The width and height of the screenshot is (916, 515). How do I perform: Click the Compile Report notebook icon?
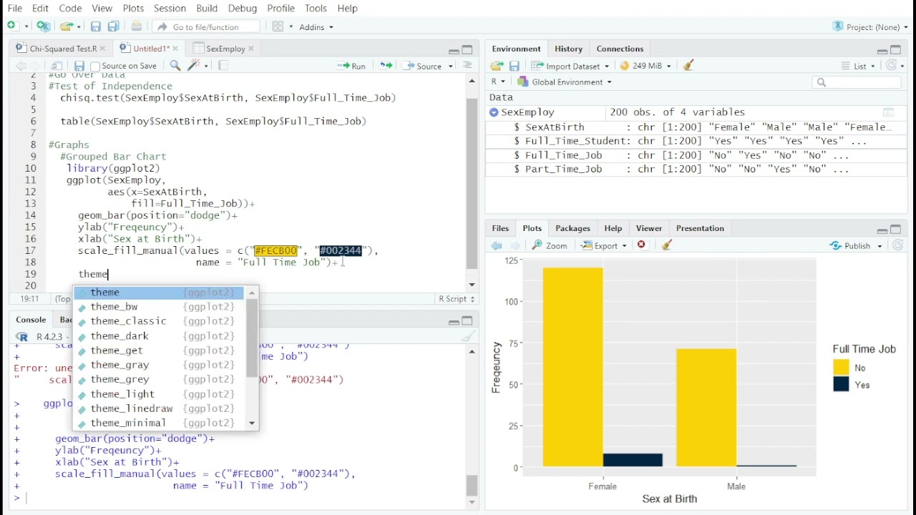click(x=223, y=66)
